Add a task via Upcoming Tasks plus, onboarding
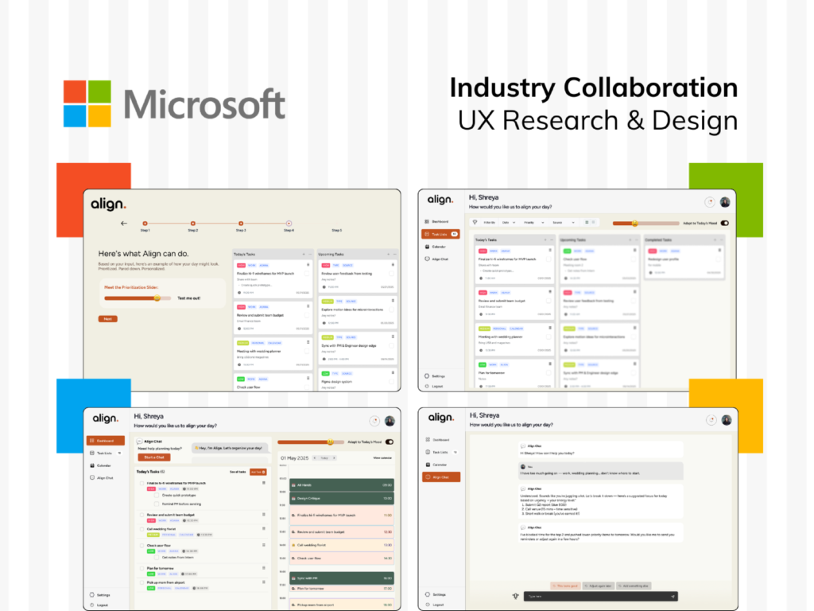814x611 pixels. tap(388, 254)
